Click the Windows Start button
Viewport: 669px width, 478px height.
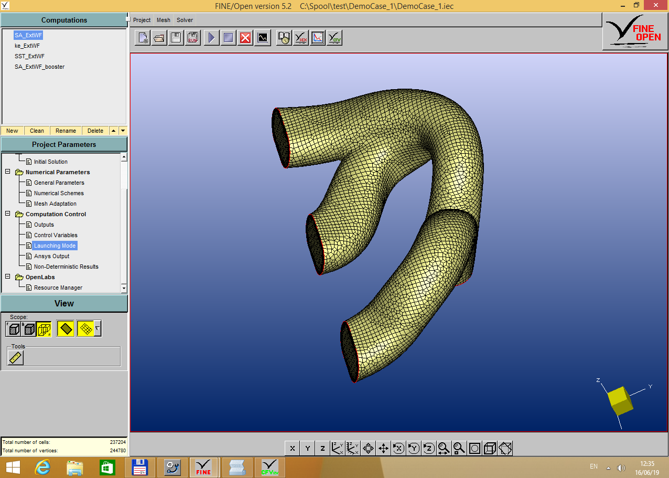(13, 467)
